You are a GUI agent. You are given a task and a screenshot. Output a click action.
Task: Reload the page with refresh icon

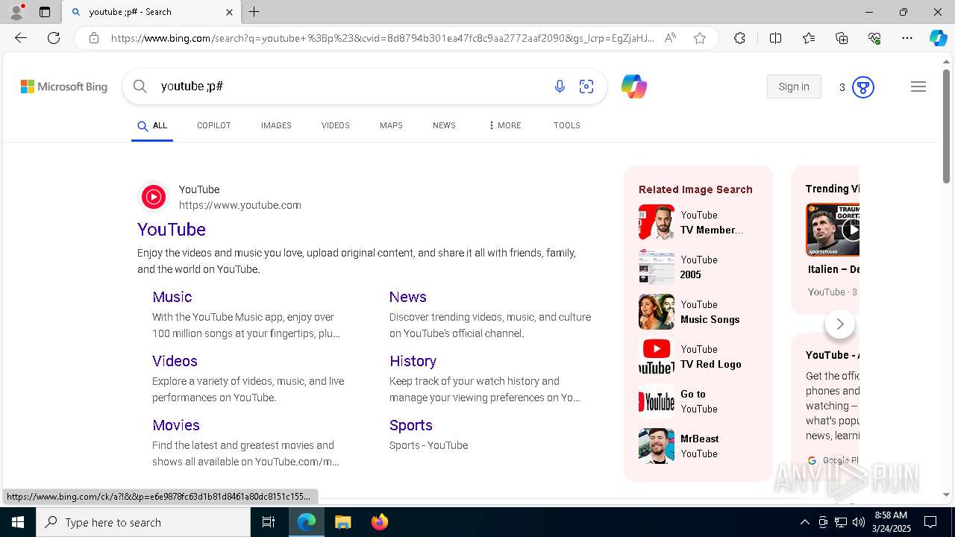(x=54, y=38)
